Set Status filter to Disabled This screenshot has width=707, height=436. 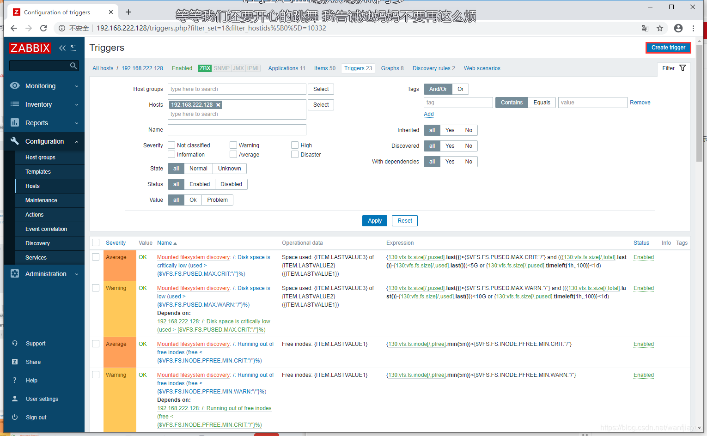[x=231, y=184]
